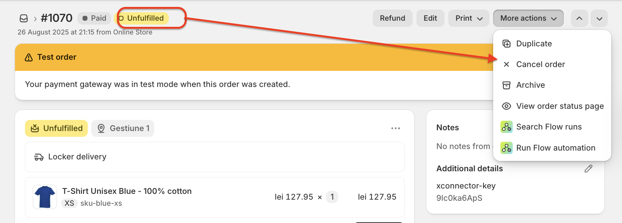Click the pencil icon beside Additional details
Viewport: 622px width, 223px height.
[x=588, y=169]
